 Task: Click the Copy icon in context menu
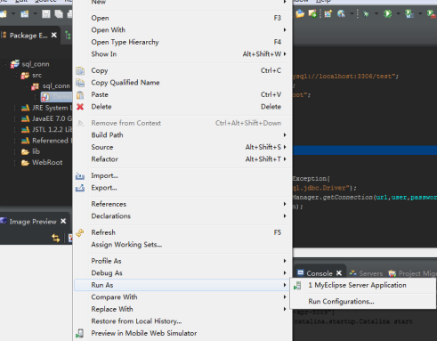80,70
